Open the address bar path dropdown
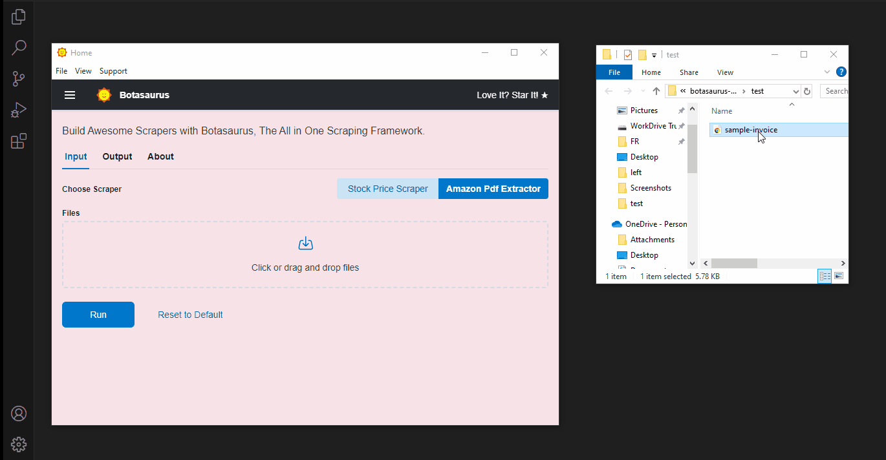This screenshot has width=886, height=460. (x=795, y=90)
